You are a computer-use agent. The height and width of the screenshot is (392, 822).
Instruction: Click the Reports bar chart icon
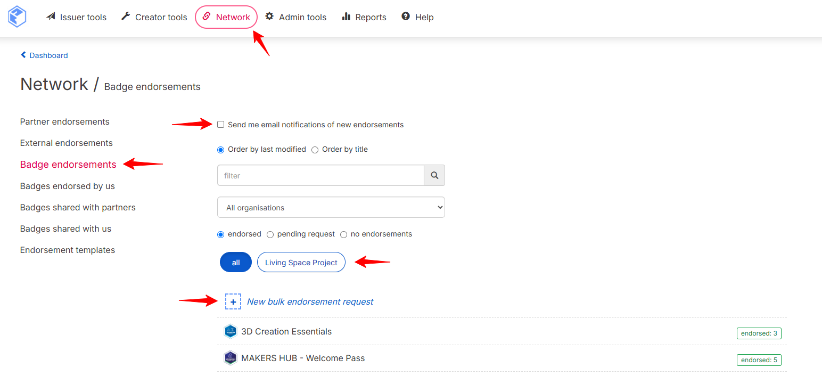pos(346,17)
